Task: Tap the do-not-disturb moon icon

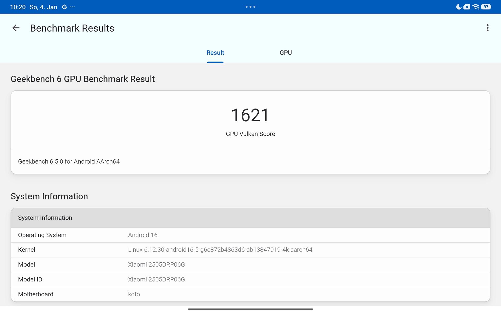Action: point(458,7)
